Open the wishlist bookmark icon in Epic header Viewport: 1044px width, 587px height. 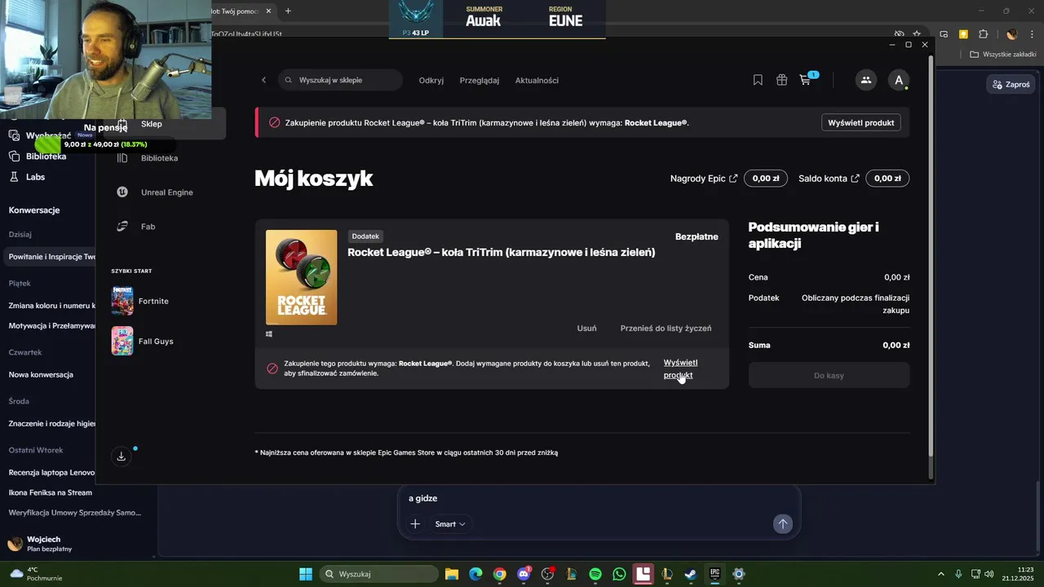click(758, 80)
